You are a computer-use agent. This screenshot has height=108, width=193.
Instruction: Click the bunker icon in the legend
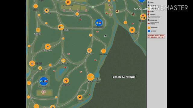tap(149, 20)
